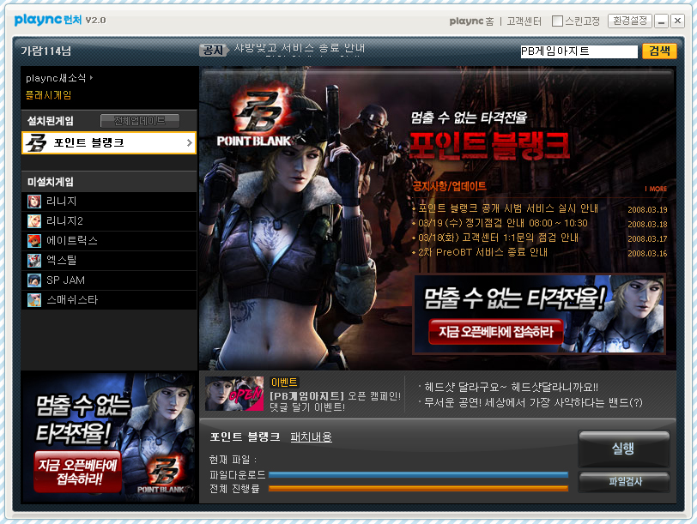Toggle the 스킨고정 checkbox
This screenshot has height=524, width=697.
click(557, 21)
